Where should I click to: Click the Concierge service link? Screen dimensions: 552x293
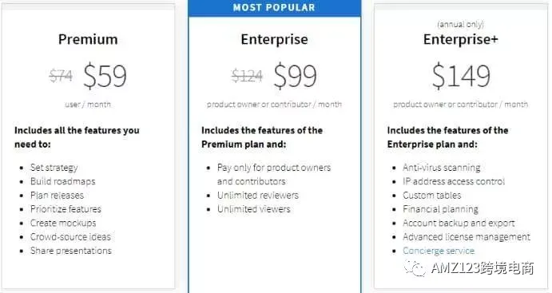click(439, 251)
